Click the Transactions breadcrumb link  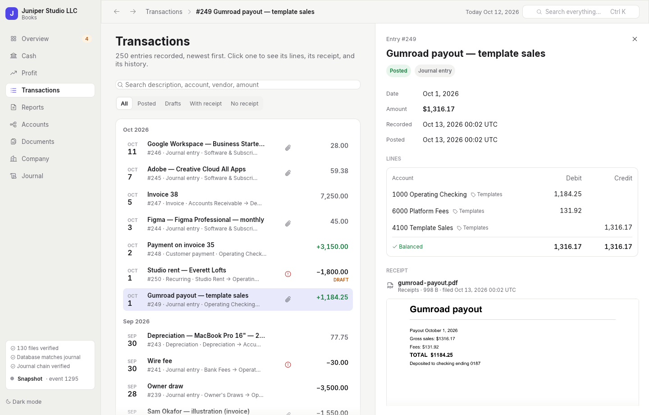click(x=164, y=12)
